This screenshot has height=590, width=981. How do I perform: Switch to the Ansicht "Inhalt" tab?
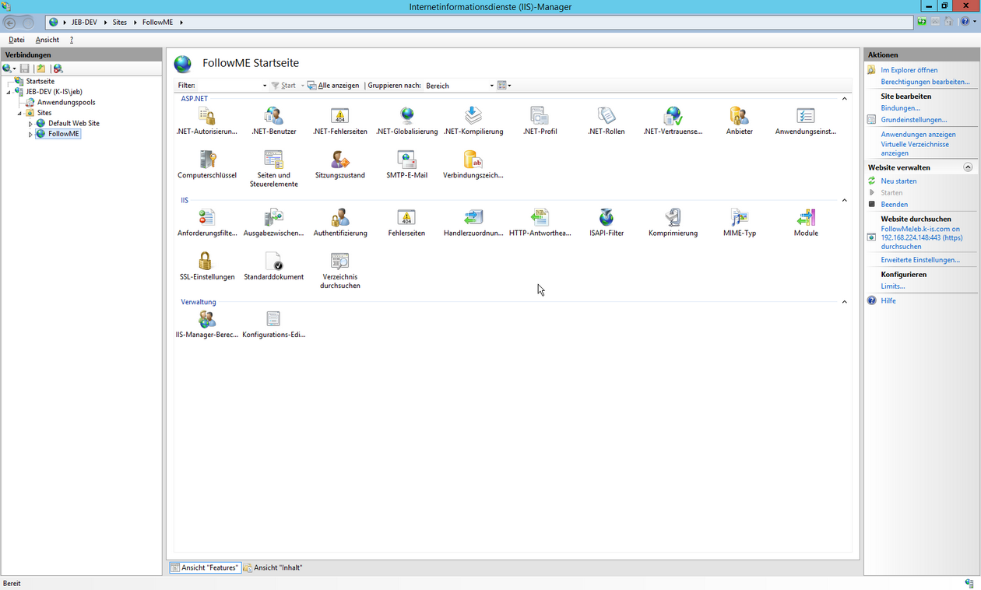273,567
